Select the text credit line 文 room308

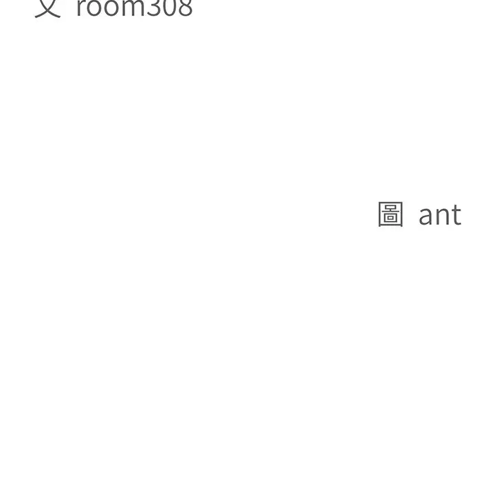(113, 8)
